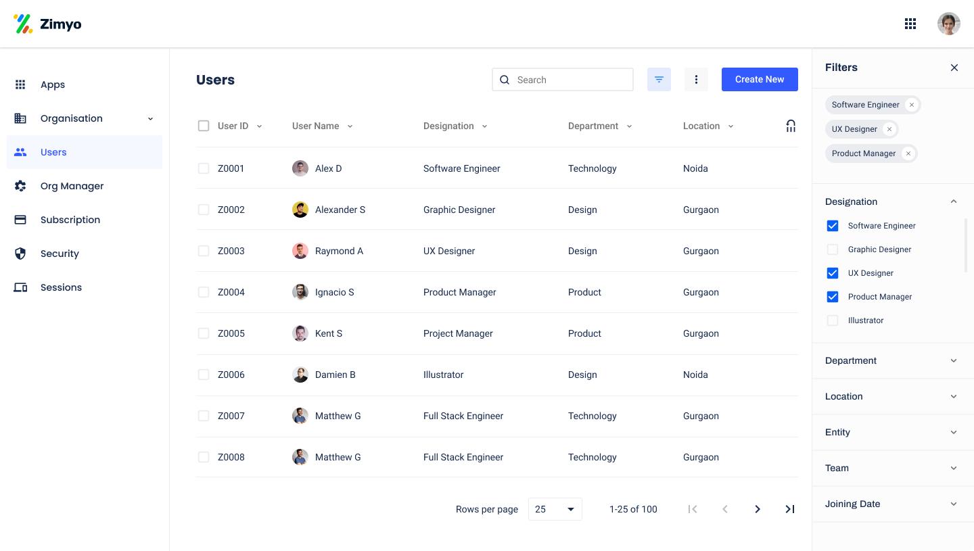Click the Create New button
The image size is (974, 551).
pyautogui.click(x=760, y=79)
